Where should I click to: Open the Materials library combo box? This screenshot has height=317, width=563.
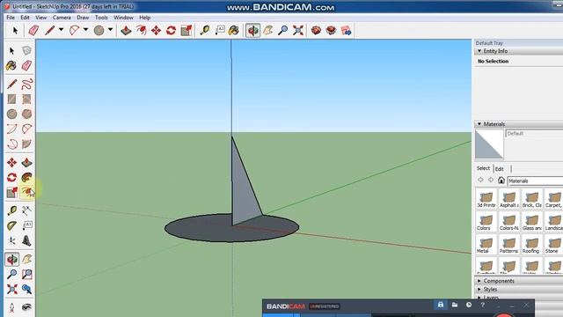(535, 181)
